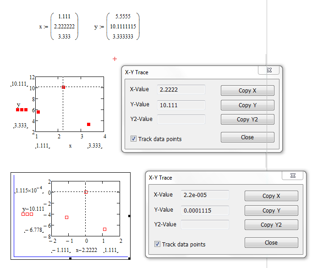Click the value 10.1111115 in y matrix

[123, 27]
